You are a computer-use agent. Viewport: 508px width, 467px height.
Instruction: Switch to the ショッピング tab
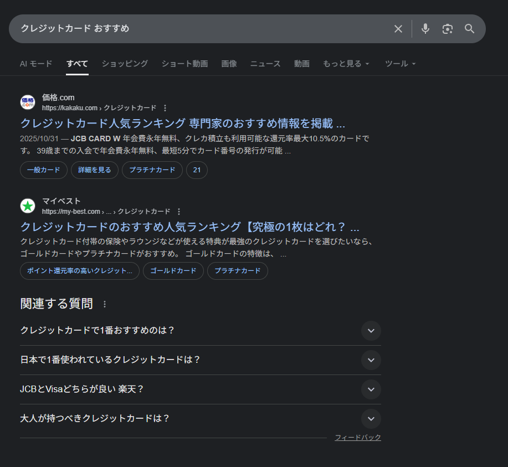[x=125, y=64]
